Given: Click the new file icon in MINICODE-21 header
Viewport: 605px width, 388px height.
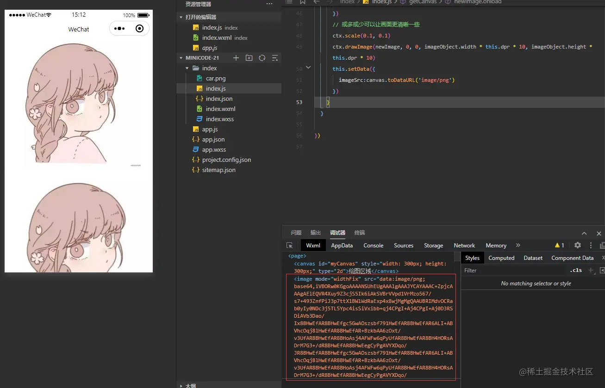Looking at the screenshot, I should pyautogui.click(x=236, y=58).
